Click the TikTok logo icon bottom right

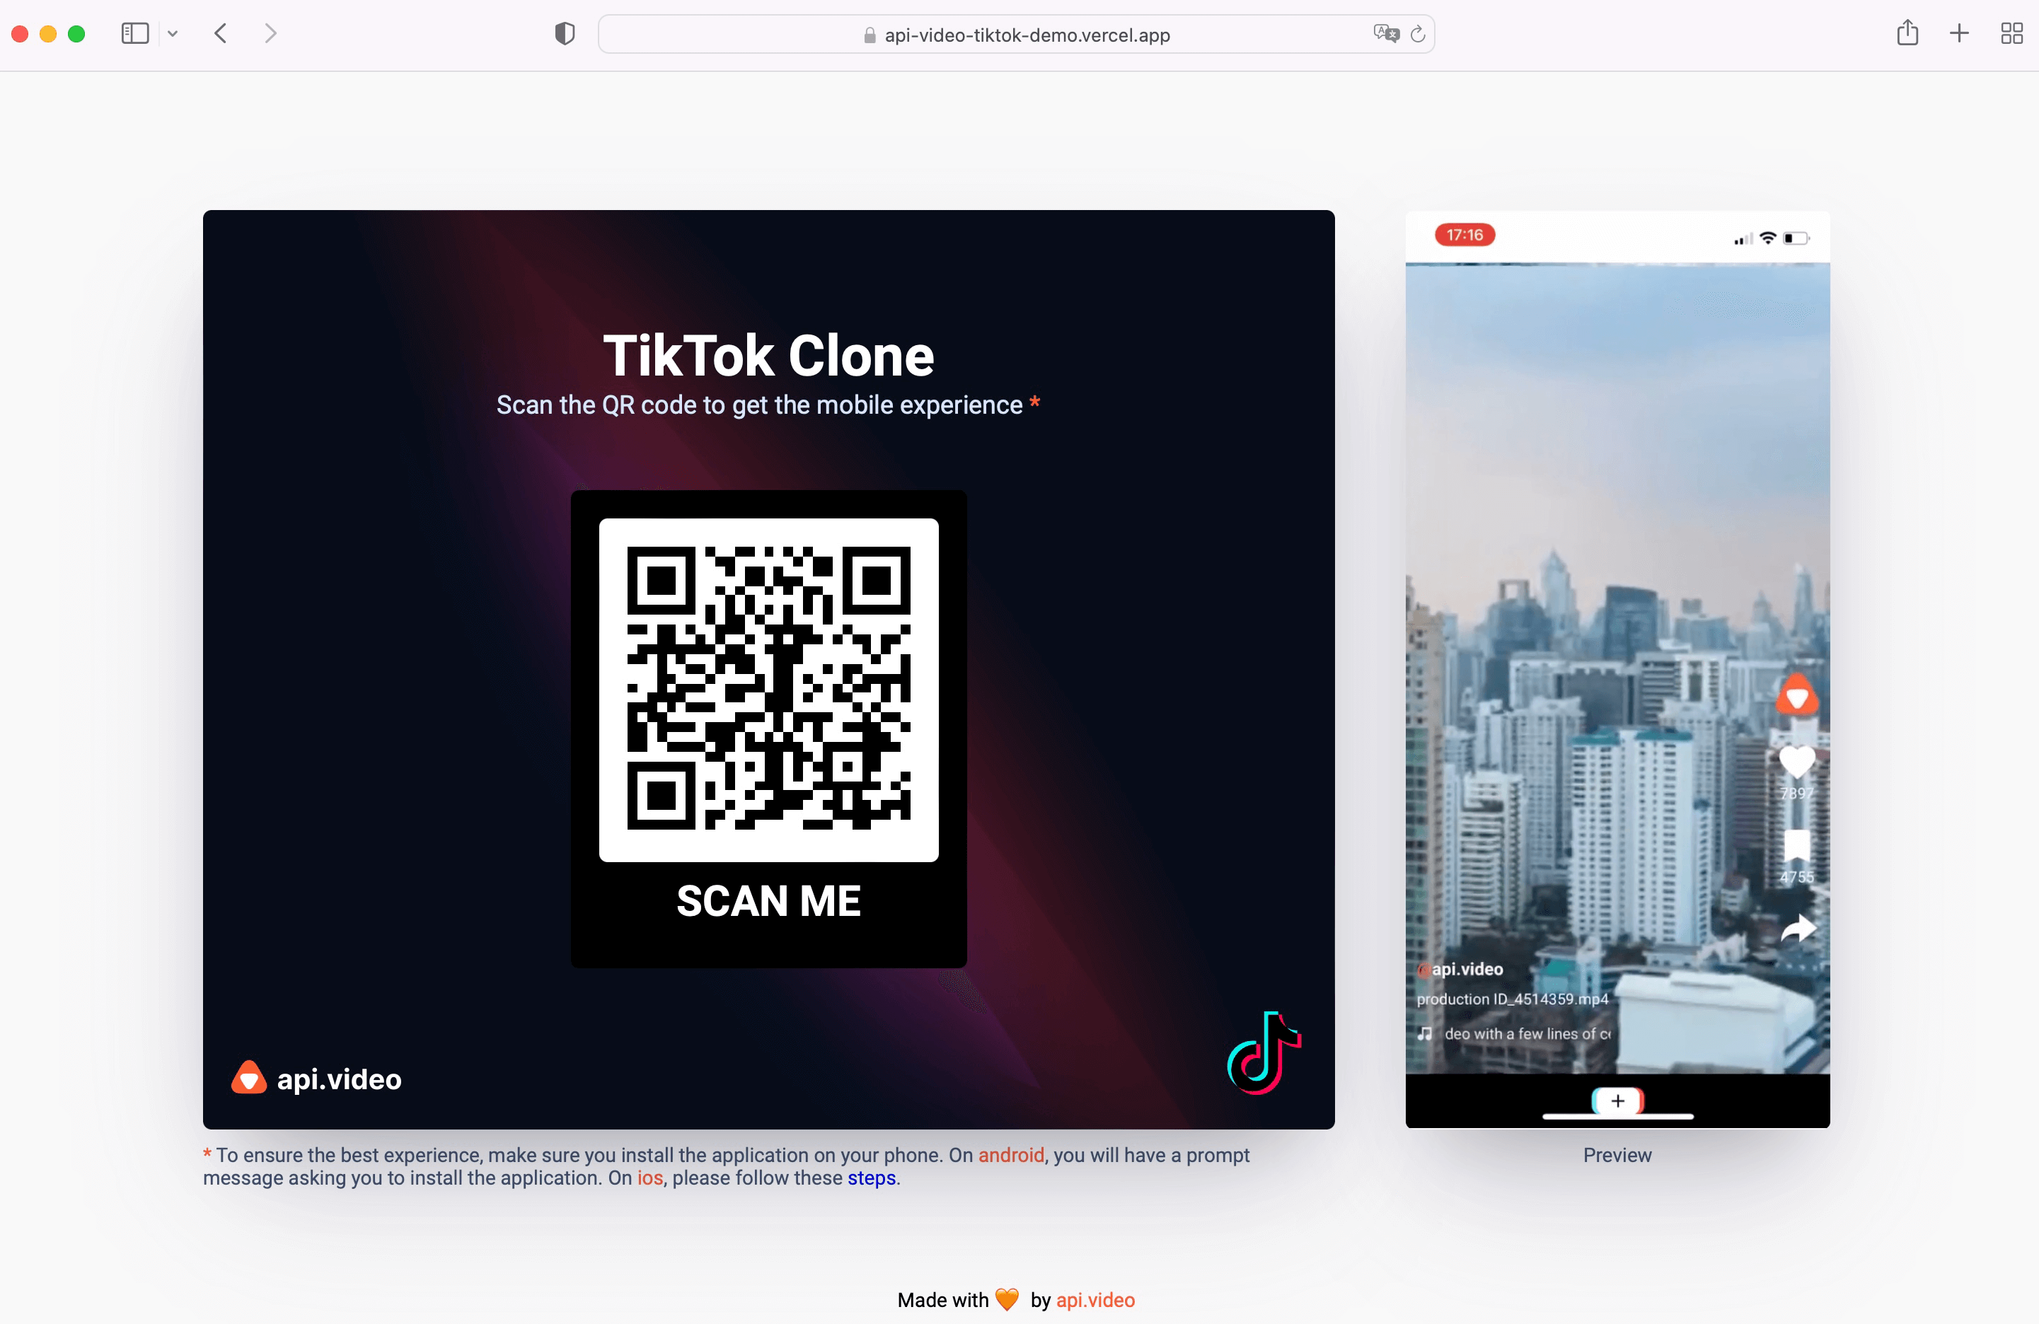(1265, 1055)
